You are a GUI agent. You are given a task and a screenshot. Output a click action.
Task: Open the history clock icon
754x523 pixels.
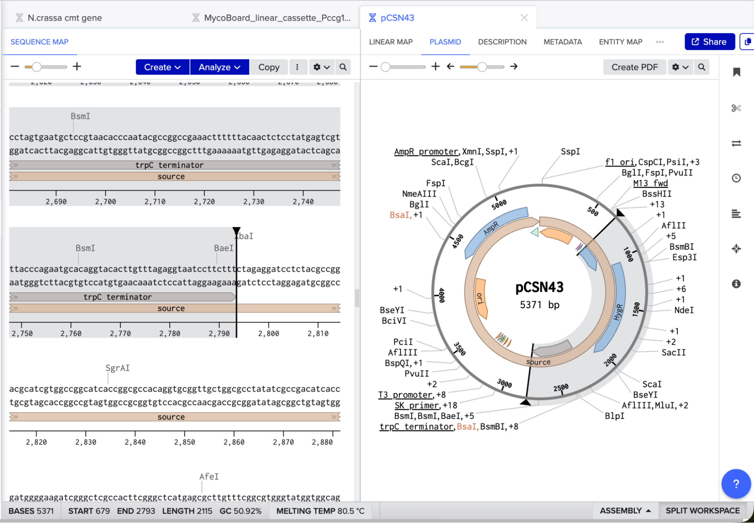point(736,178)
